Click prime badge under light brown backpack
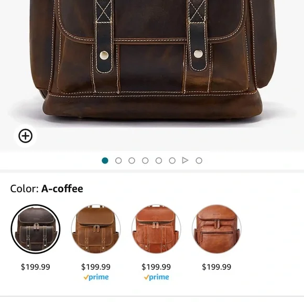The image size is (304, 304). tap(96, 277)
